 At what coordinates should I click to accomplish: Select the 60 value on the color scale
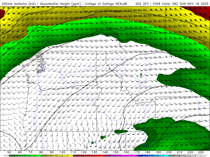click(x=20, y=152)
